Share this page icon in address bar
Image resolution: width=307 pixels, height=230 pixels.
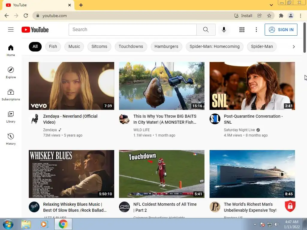[260, 16]
